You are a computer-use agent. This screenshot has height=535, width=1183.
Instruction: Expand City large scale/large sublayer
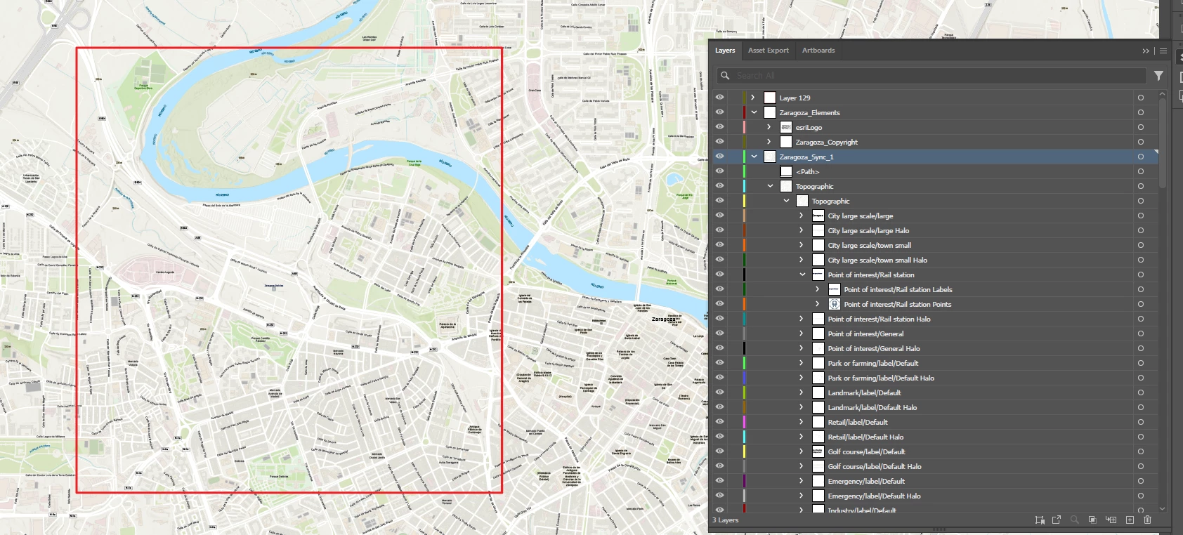coord(802,216)
